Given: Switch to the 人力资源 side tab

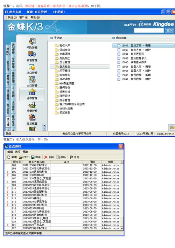Looking at the screenshot, I should coord(13,91).
